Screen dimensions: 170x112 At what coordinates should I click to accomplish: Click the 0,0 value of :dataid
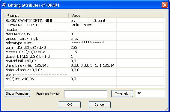point(73,61)
